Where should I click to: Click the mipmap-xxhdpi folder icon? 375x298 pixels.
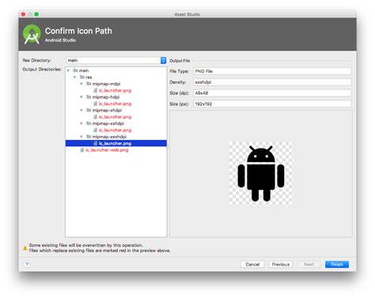click(x=89, y=123)
